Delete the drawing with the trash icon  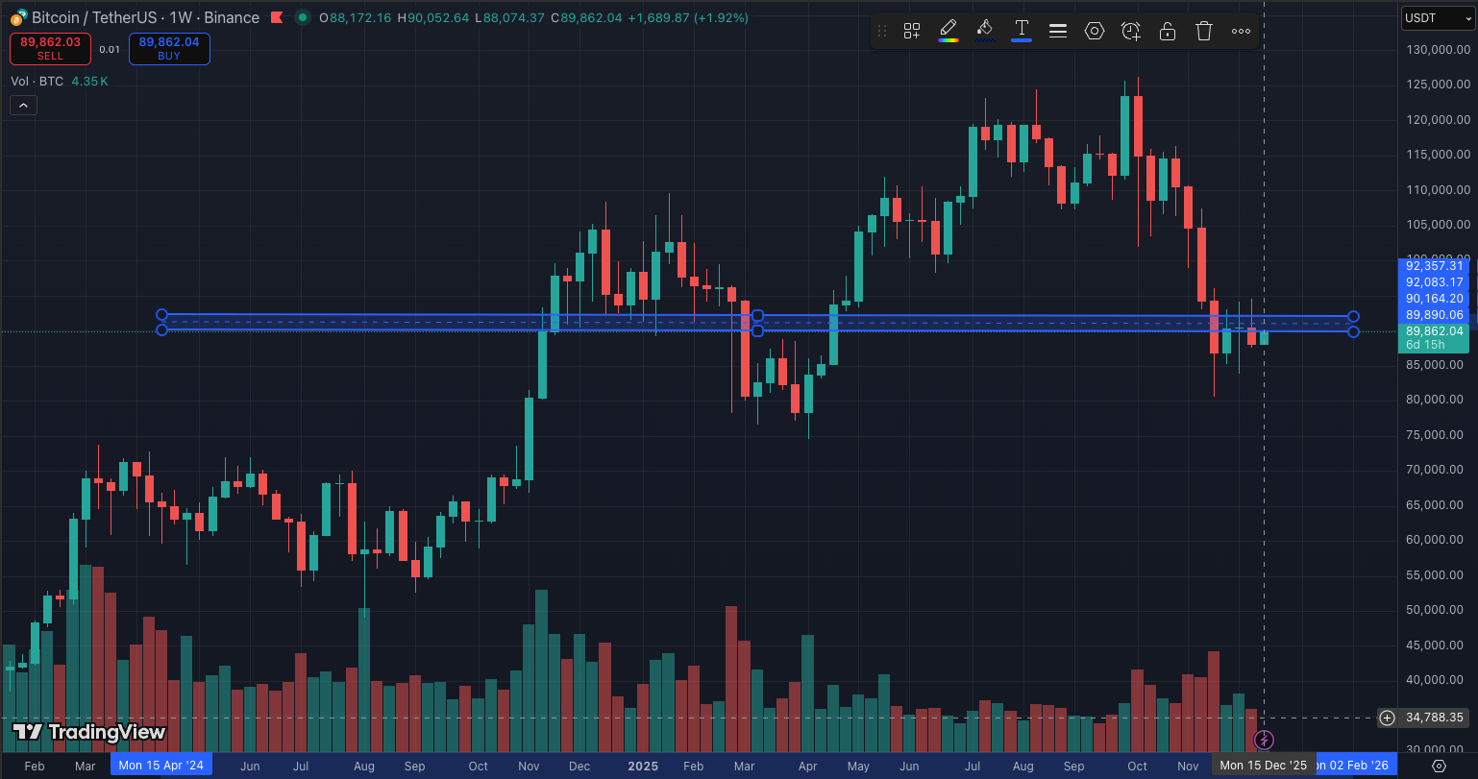point(1204,31)
